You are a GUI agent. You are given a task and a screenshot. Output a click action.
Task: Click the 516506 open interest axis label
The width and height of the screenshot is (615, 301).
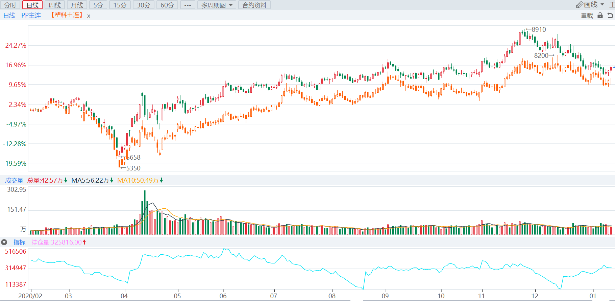click(16, 251)
